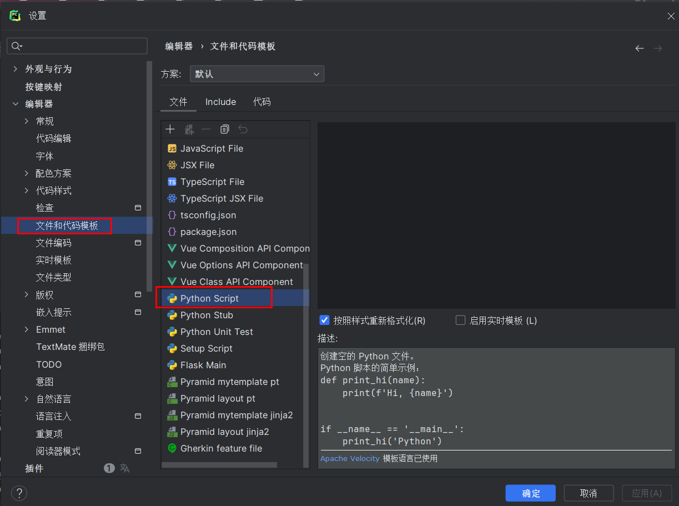Open the 方案 默认 dropdown
Image resolution: width=679 pixels, height=506 pixels.
click(x=257, y=74)
